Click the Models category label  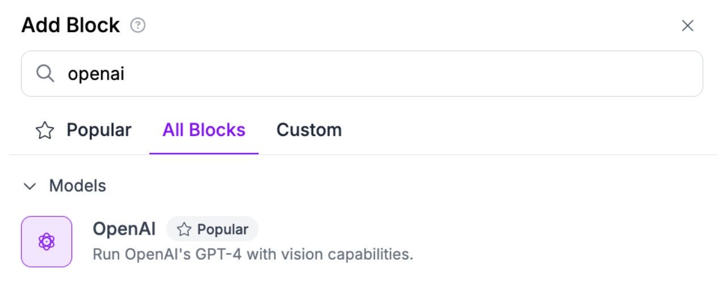point(78,186)
